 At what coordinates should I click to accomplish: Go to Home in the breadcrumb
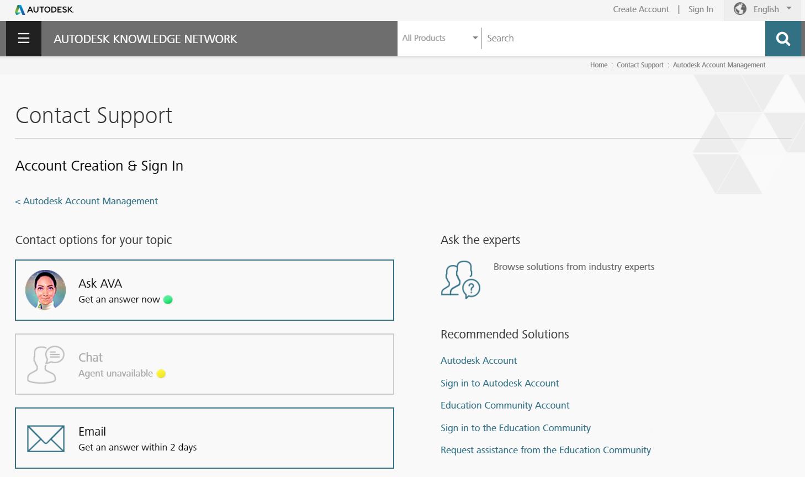(599, 65)
